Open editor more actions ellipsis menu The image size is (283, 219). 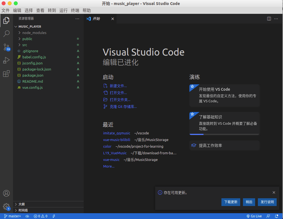276,19
